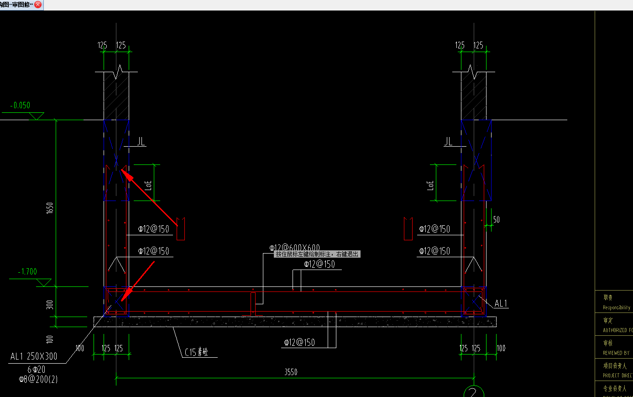Click the AL1 label beside right corner beam
633x397 pixels.
(501, 303)
